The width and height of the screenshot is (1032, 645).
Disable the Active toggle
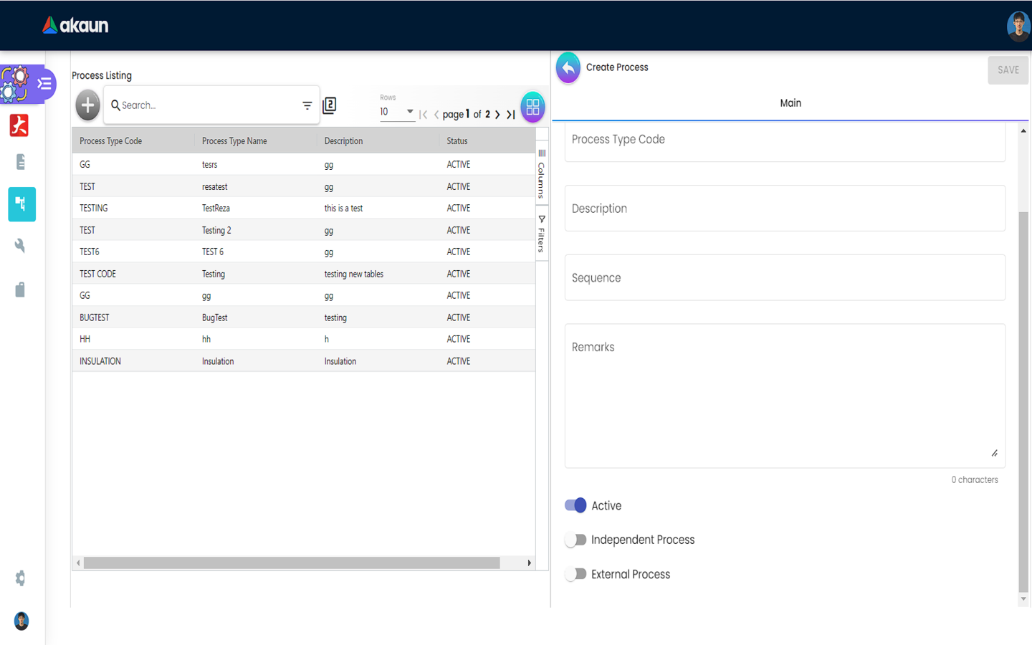click(575, 505)
